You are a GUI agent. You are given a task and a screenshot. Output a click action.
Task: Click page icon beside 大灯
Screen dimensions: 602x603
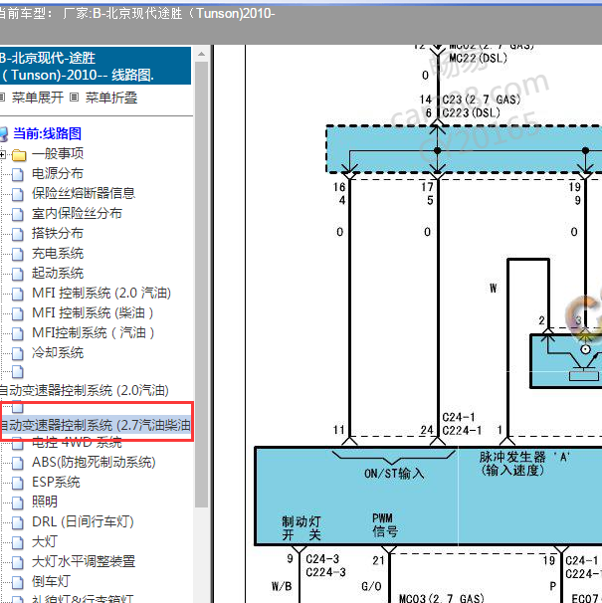point(18,543)
